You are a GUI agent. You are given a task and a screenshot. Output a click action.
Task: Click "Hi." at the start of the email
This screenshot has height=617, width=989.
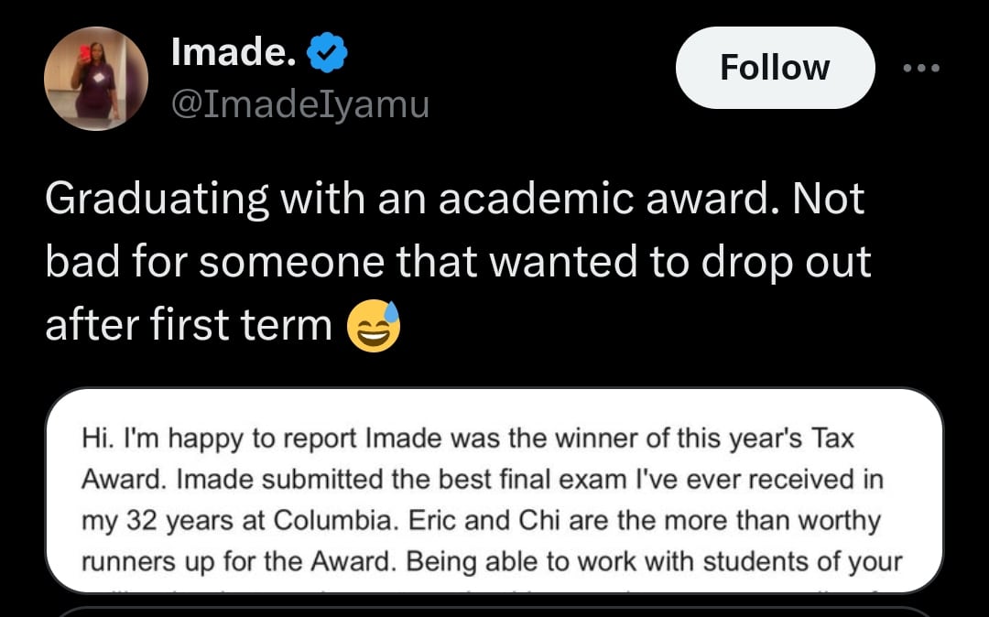pos(96,438)
